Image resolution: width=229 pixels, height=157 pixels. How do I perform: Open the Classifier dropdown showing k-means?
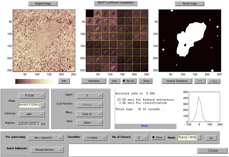[96, 137]
